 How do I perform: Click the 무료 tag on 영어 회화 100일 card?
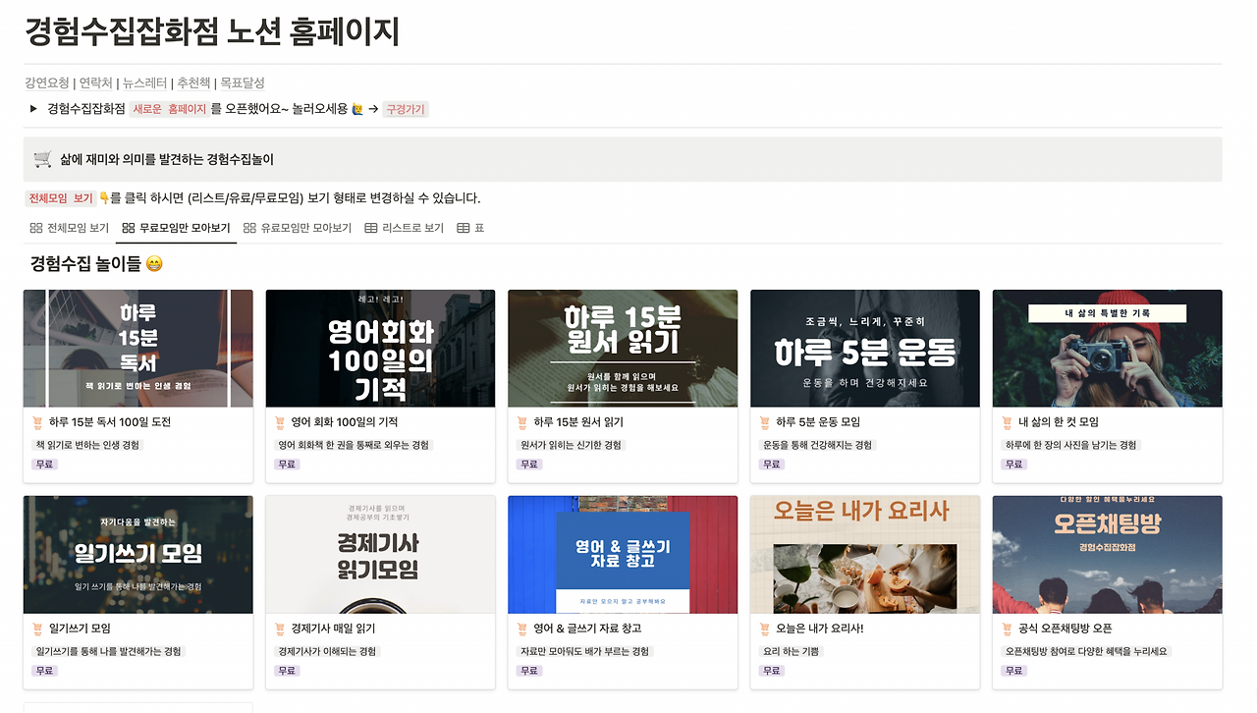287,465
